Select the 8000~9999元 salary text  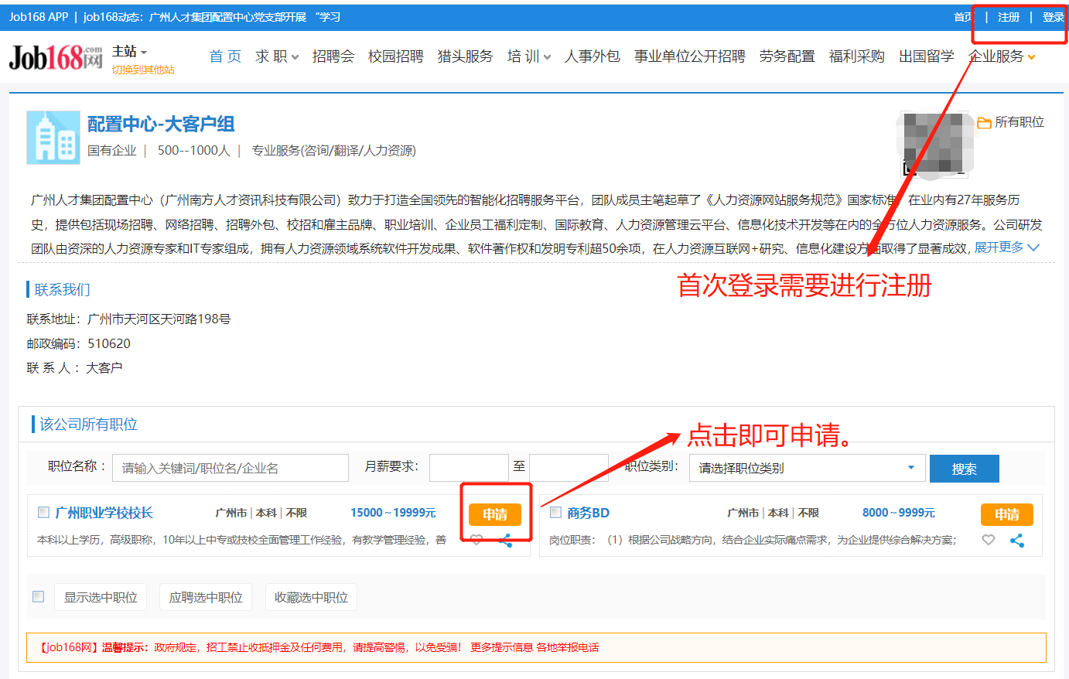click(x=899, y=513)
